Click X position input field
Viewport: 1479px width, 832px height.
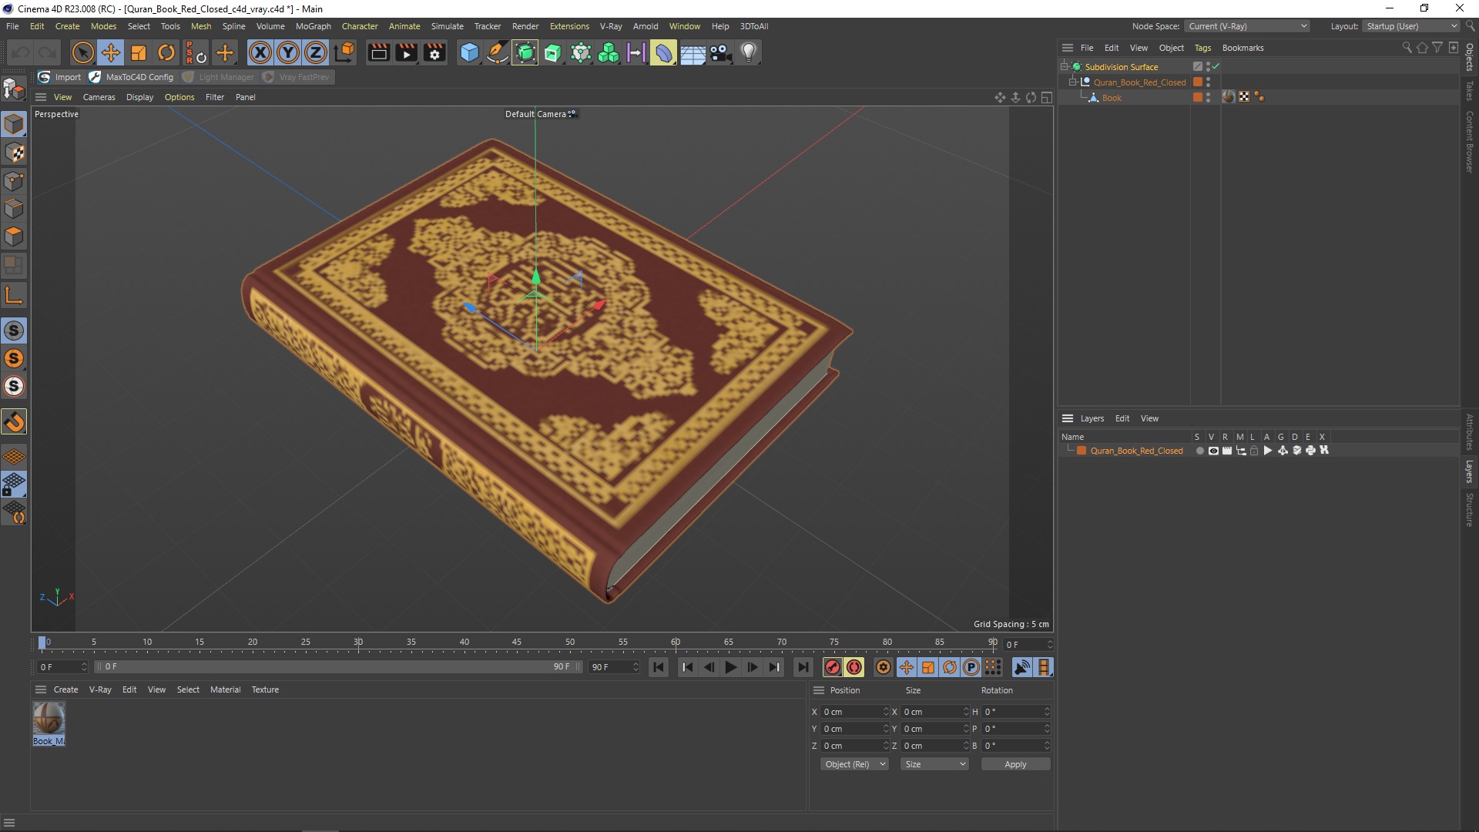tap(854, 711)
